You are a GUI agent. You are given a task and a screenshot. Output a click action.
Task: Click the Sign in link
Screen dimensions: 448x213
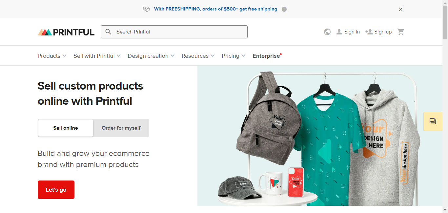pos(352,32)
